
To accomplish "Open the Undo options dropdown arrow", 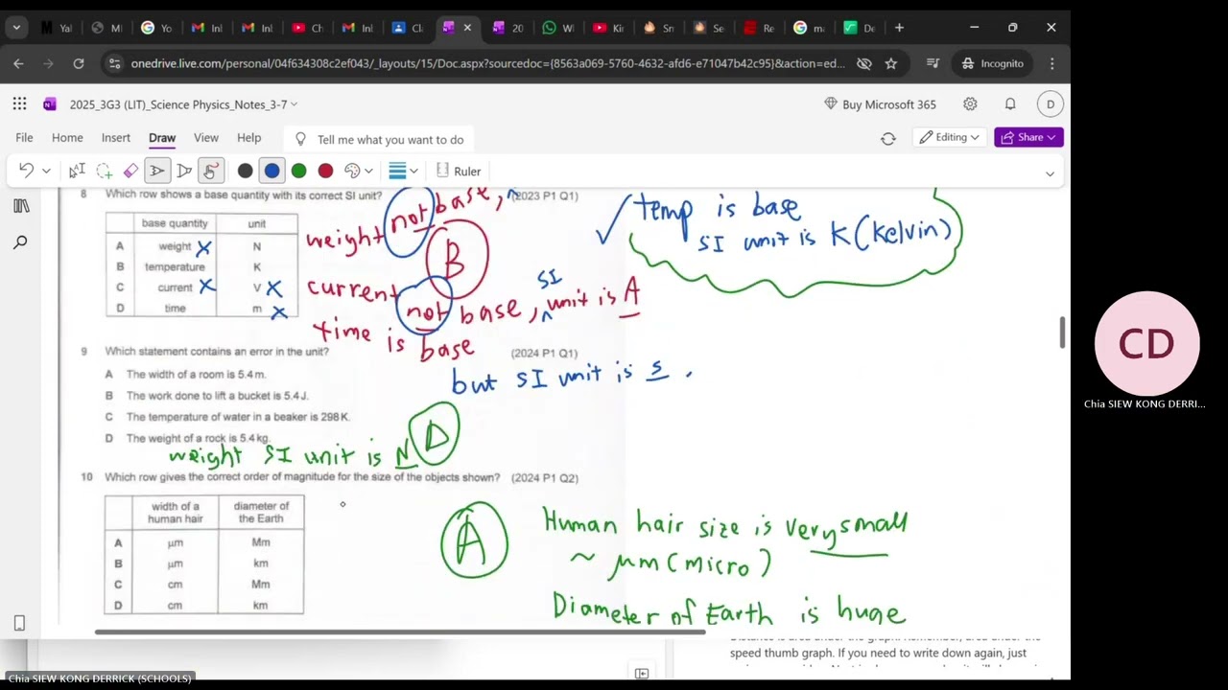I will point(46,172).
